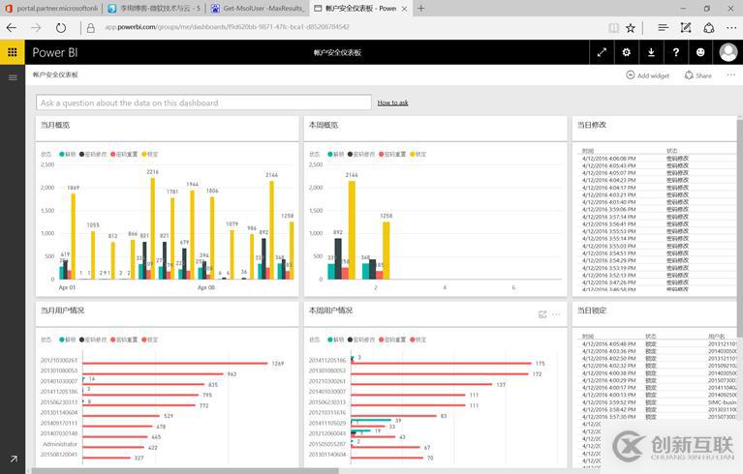Enter full screen mode in Power BI header
This screenshot has height=474, width=743.
click(602, 52)
